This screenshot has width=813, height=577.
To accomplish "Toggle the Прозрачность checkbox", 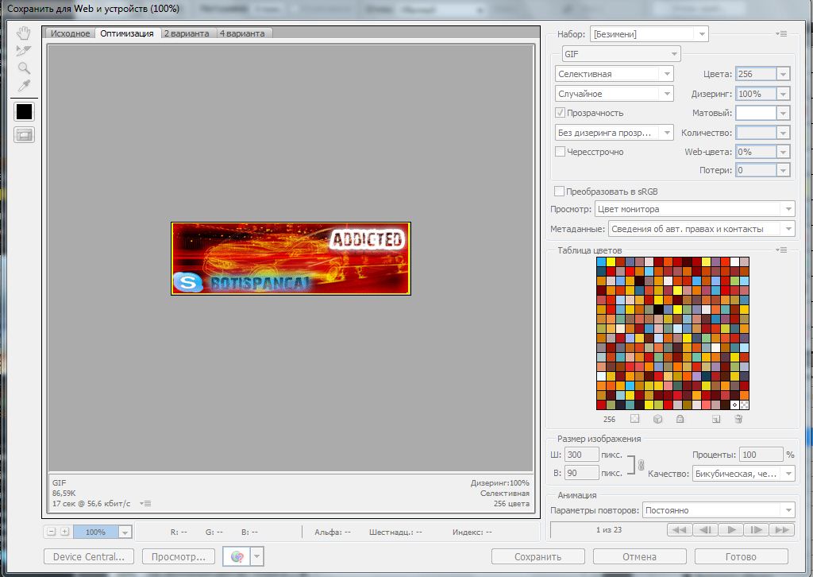I will (x=561, y=113).
